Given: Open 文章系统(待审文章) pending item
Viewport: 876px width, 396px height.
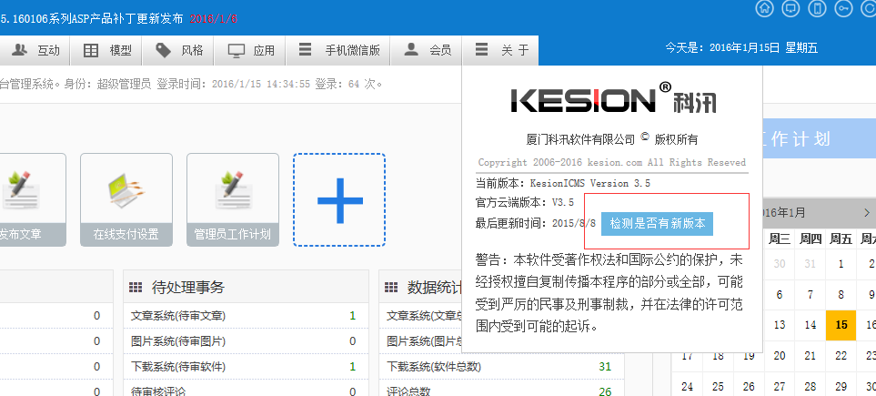Looking at the screenshot, I should [179, 316].
